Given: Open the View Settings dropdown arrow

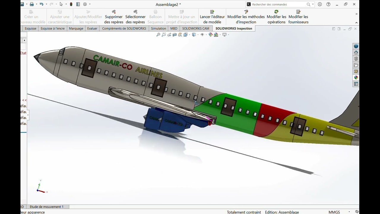Looking at the screenshot, I should pyautogui.click(x=228, y=35).
